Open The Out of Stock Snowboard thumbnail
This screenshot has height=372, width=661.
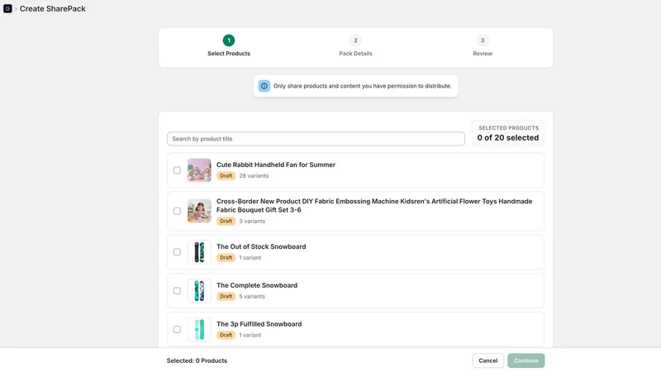point(199,252)
